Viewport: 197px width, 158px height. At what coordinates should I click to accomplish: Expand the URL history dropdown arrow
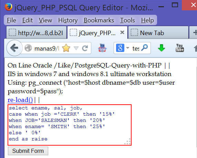[x=76, y=48]
